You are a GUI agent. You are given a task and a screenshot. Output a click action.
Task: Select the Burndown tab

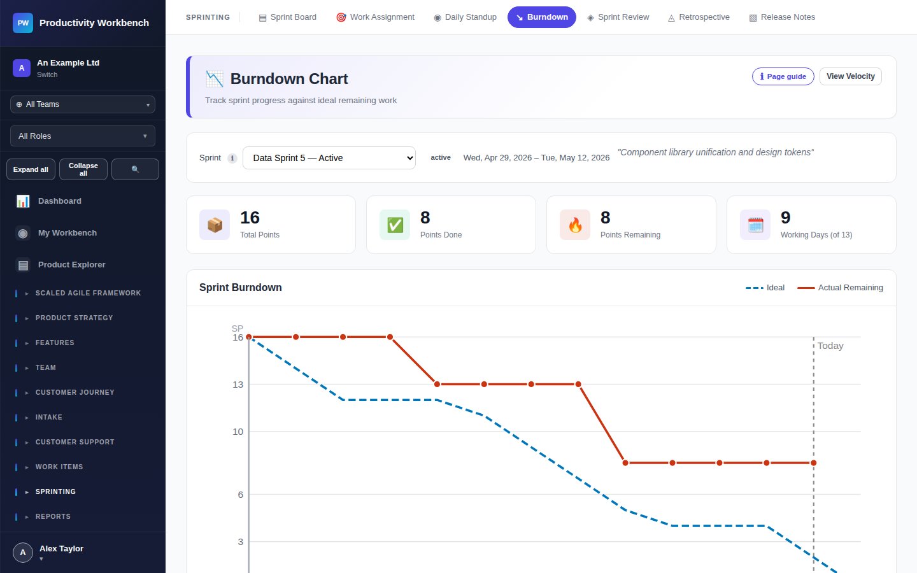click(x=542, y=17)
